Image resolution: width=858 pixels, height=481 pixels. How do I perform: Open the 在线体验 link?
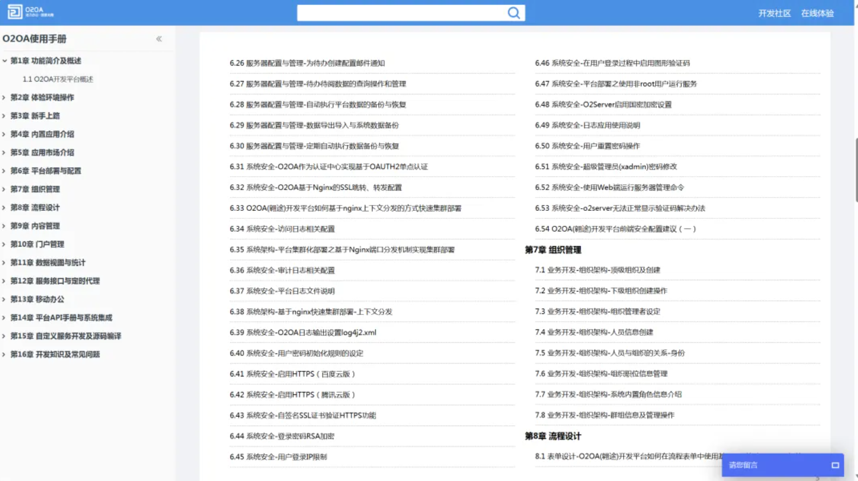(x=817, y=13)
